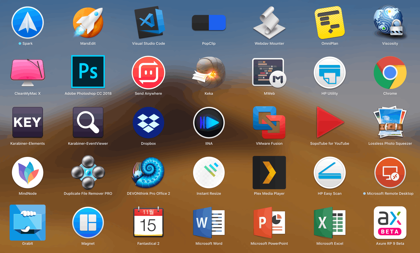Click the 'Plex Media Player' label

tap(269, 194)
